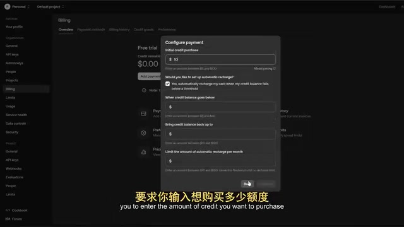Switch to the Billing history tab
The image size is (404, 227).
pos(119,30)
